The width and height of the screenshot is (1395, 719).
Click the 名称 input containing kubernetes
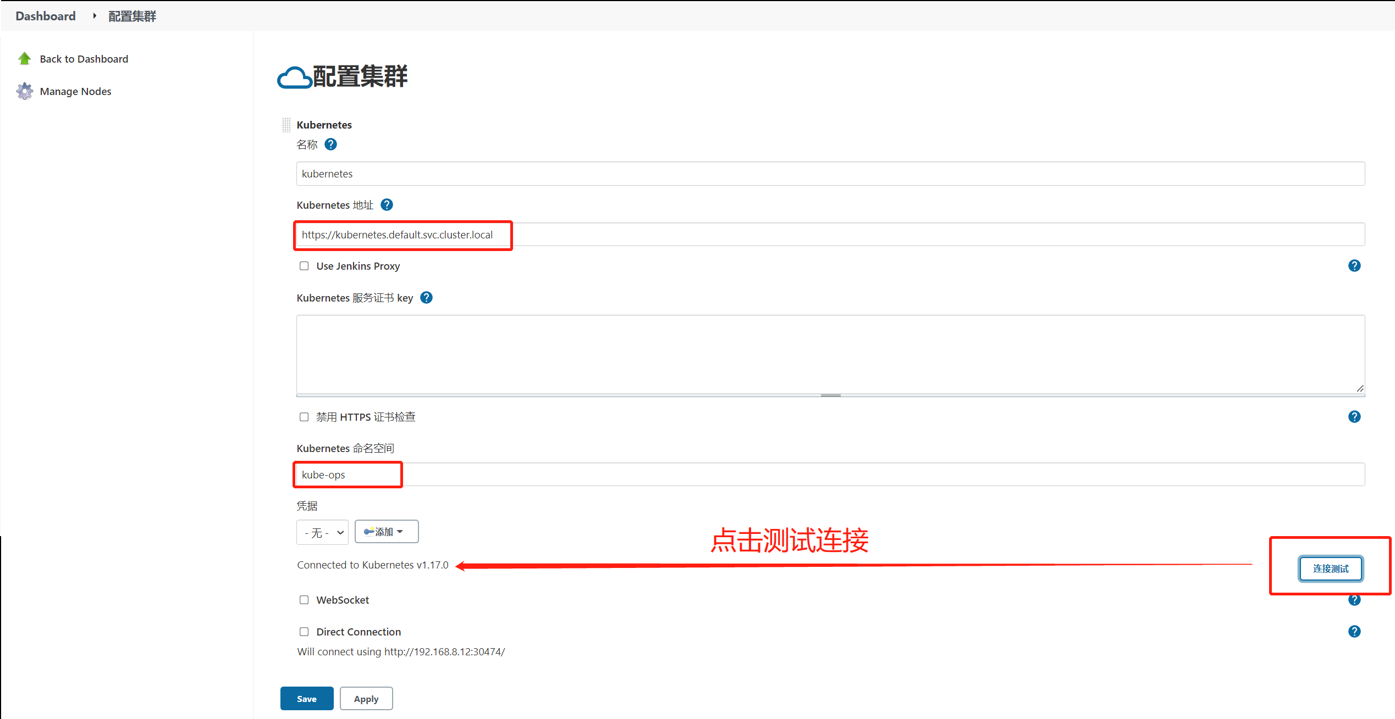[830, 174]
